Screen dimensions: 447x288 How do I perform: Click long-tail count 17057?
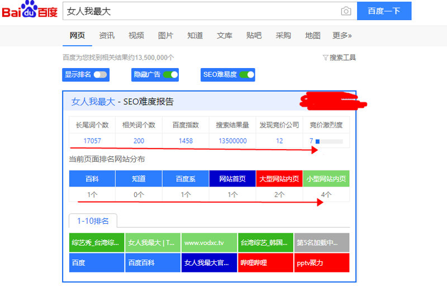click(92, 141)
